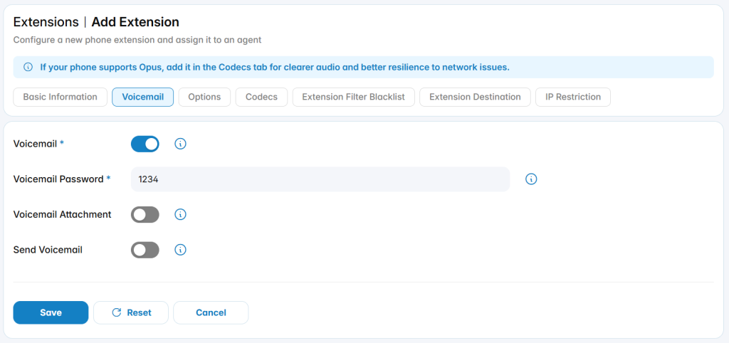Focus the Voicemail Password input field
This screenshot has width=729, height=343.
(320, 179)
